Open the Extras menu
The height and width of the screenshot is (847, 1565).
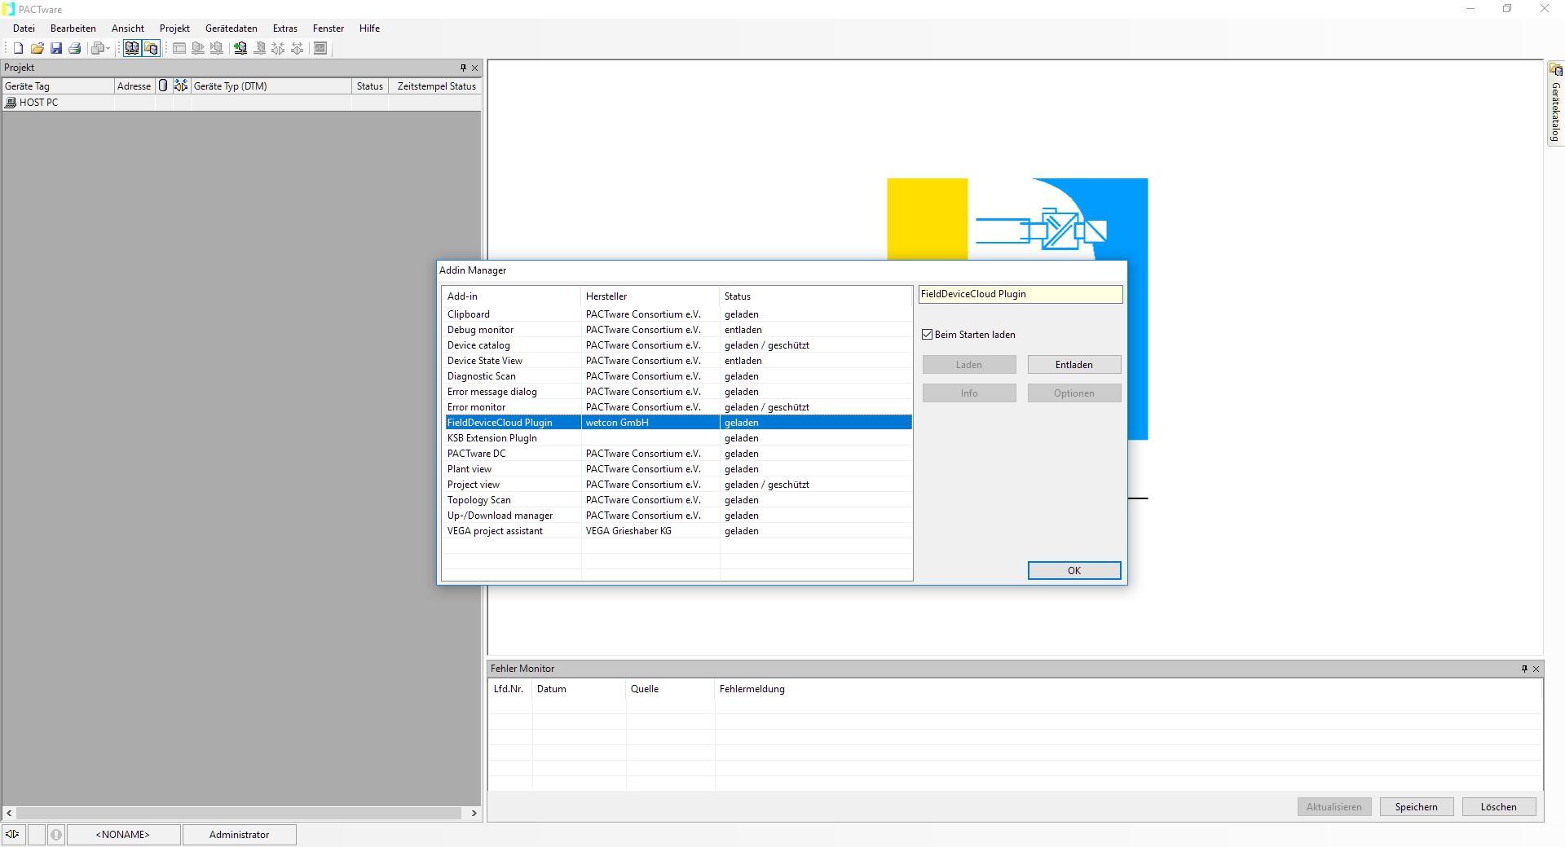tap(284, 29)
